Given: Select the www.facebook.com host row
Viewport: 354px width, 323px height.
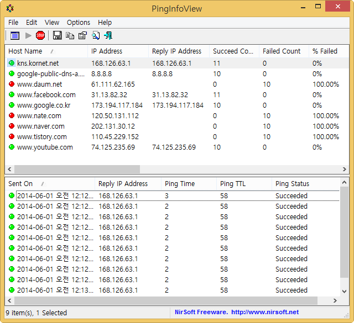Looking at the screenshot, I should (177, 94).
